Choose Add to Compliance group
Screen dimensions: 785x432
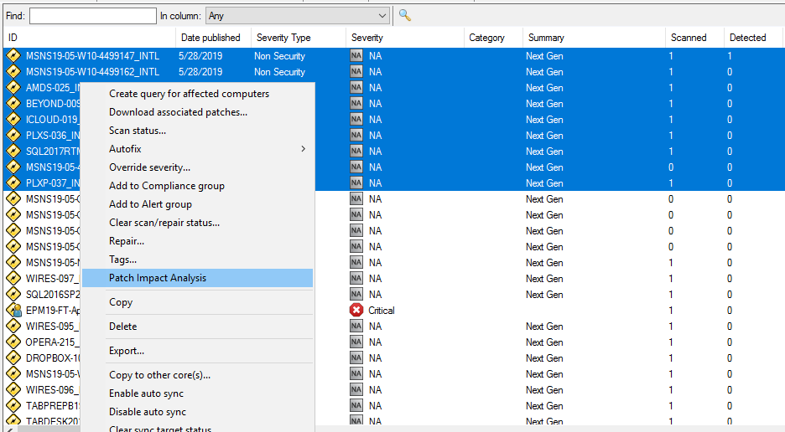pyautogui.click(x=167, y=186)
